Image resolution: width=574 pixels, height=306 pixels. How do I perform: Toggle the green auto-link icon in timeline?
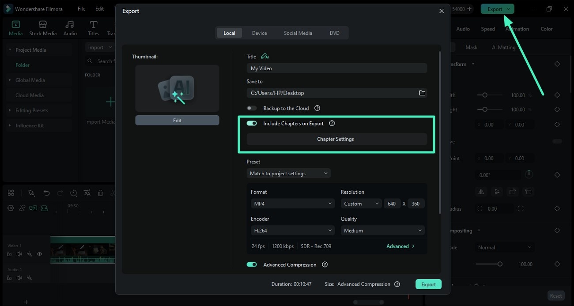(x=33, y=208)
